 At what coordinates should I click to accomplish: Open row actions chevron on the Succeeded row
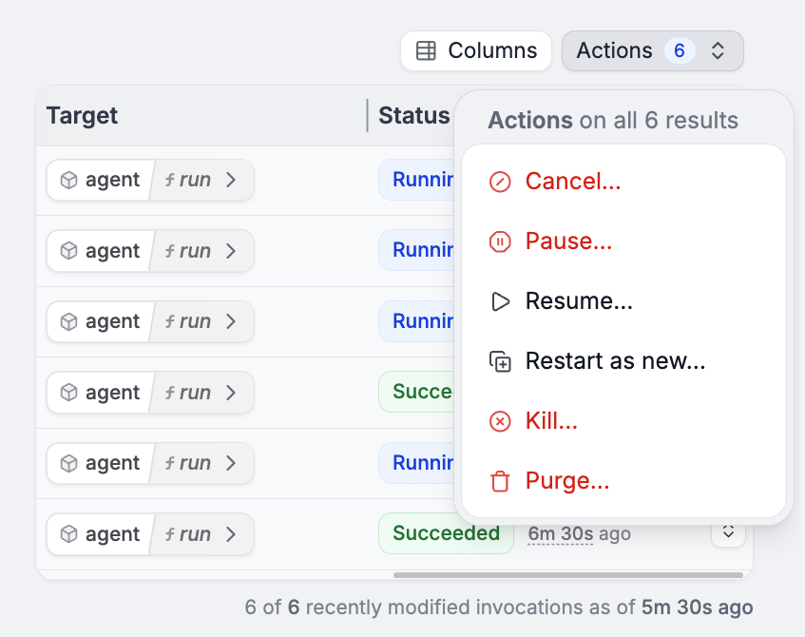728,533
